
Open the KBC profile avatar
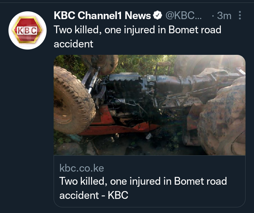pyautogui.click(x=28, y=30)
